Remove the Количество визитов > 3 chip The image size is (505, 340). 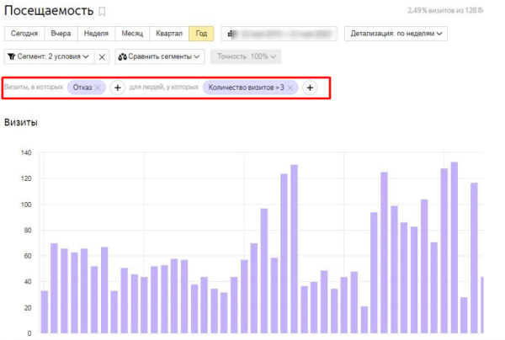[x=290, y=88]
